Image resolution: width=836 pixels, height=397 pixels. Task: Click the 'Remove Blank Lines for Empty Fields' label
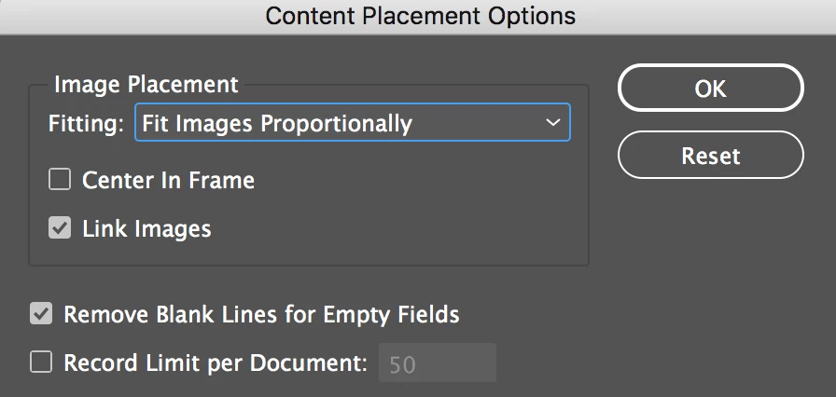[261, 314]
